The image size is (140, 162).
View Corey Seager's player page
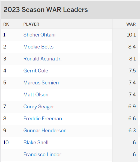[39, 107]
